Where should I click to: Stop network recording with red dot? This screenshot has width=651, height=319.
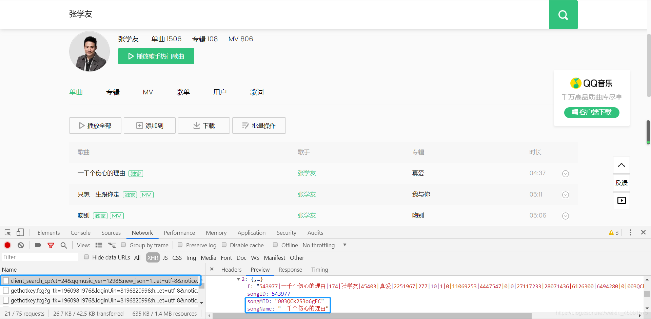pyautogui.click(x=7, y=245)
